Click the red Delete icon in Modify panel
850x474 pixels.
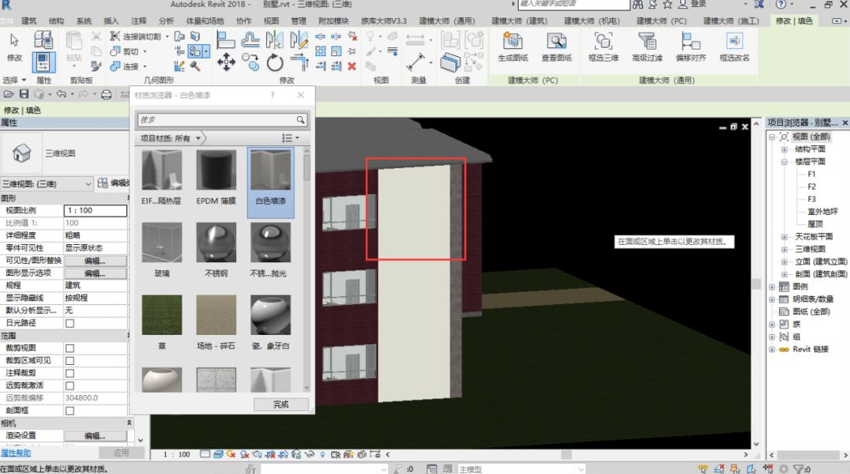point(352,66)
